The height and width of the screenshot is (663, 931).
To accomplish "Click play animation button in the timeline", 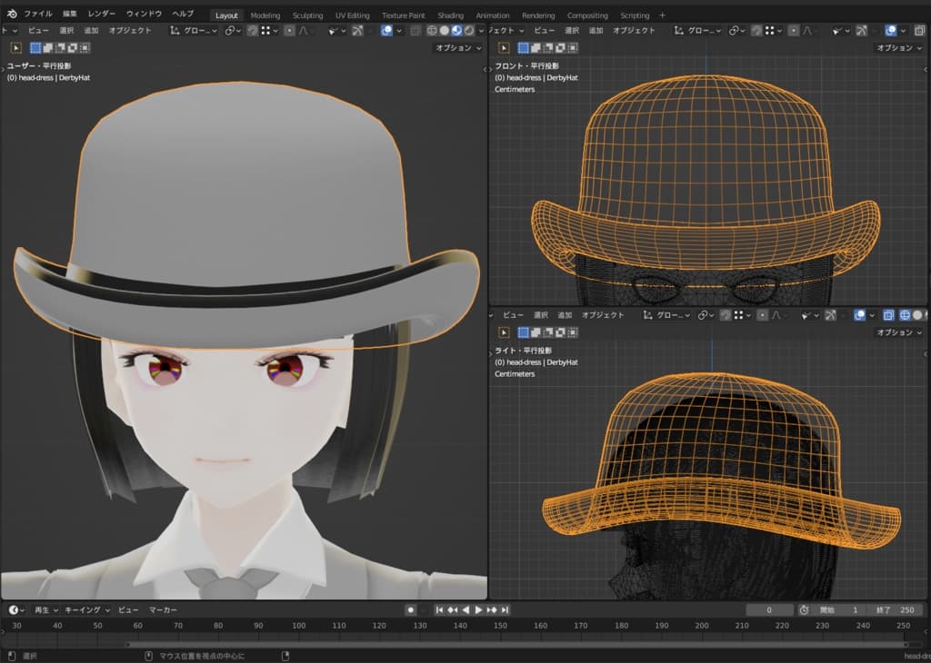I will coord(478,610).
